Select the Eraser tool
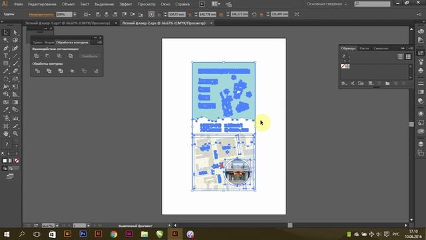This screenshot has width=426, height=240. click(x=15, y=71)
